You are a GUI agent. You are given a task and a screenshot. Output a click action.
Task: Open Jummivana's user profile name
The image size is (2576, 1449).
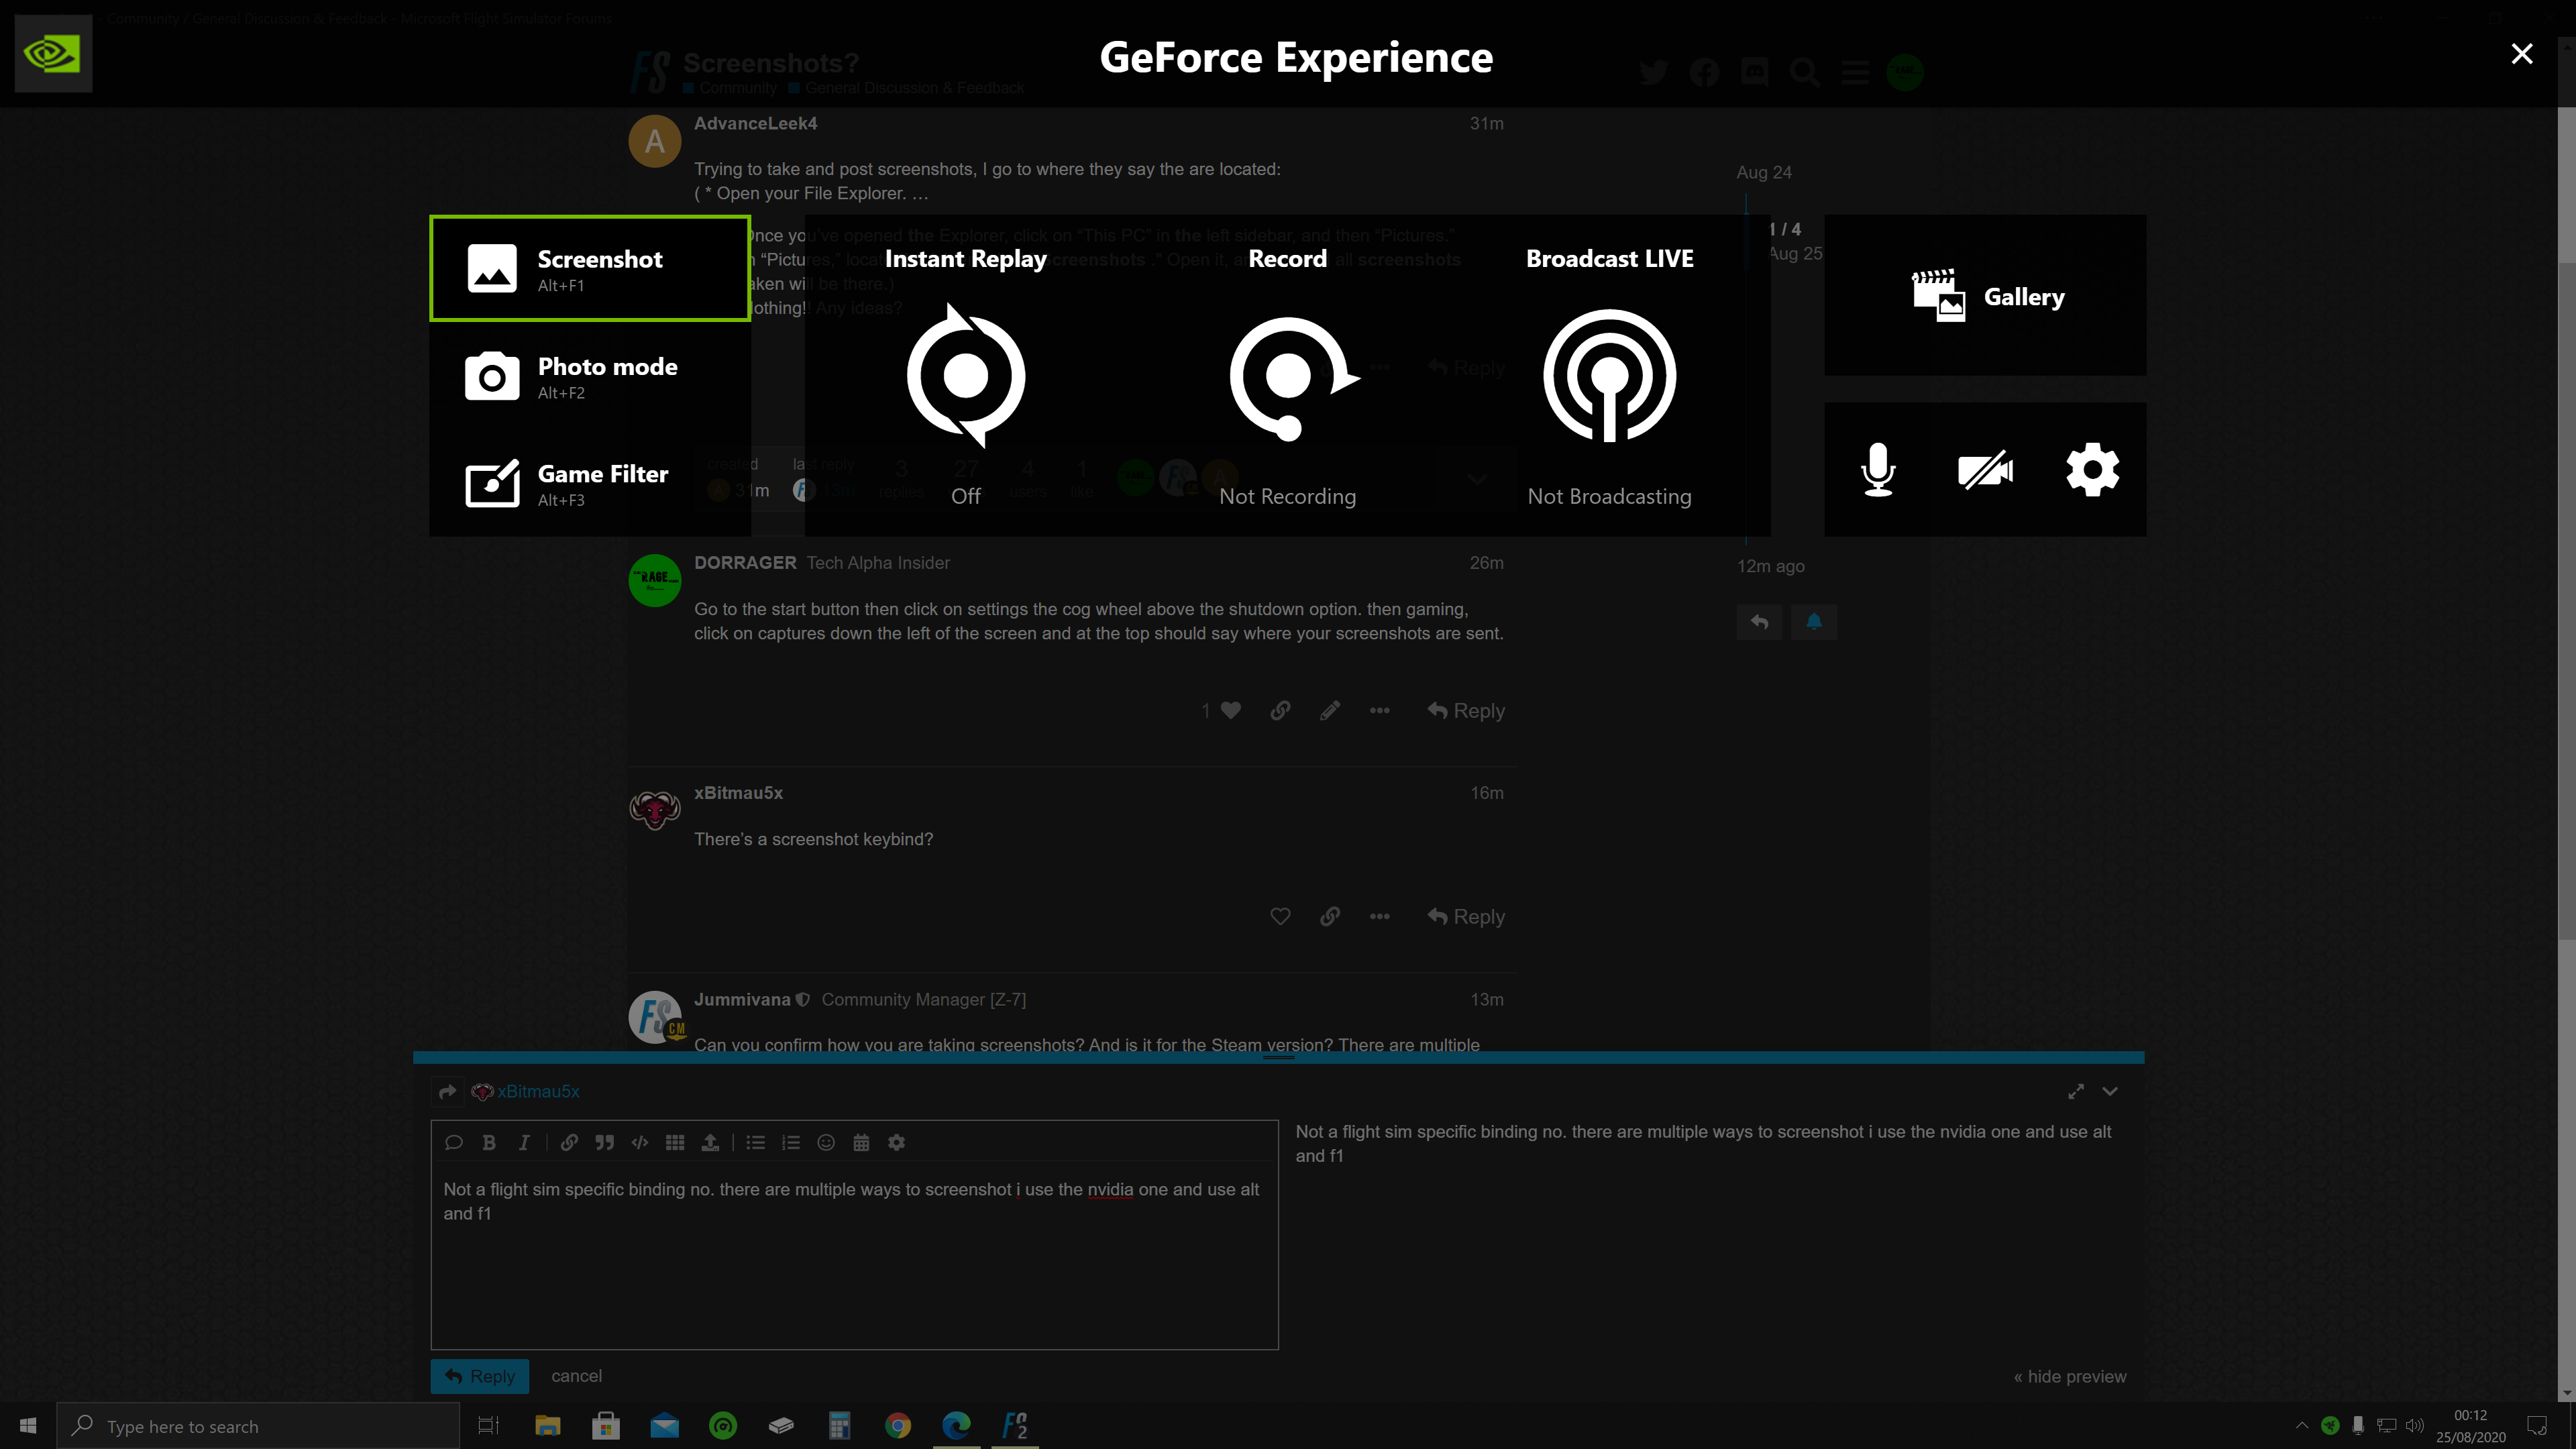742,999
